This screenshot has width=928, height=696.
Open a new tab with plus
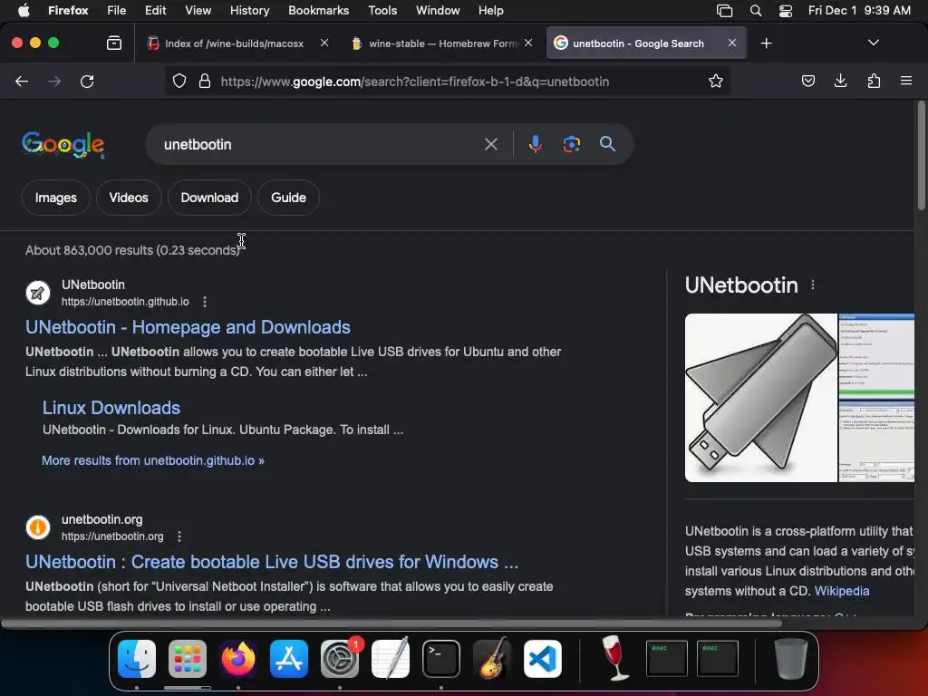[x=767, y=43]
